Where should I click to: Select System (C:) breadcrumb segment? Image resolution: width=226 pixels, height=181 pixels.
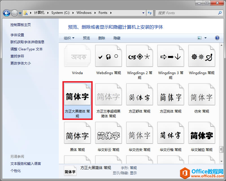pos(60,13)
